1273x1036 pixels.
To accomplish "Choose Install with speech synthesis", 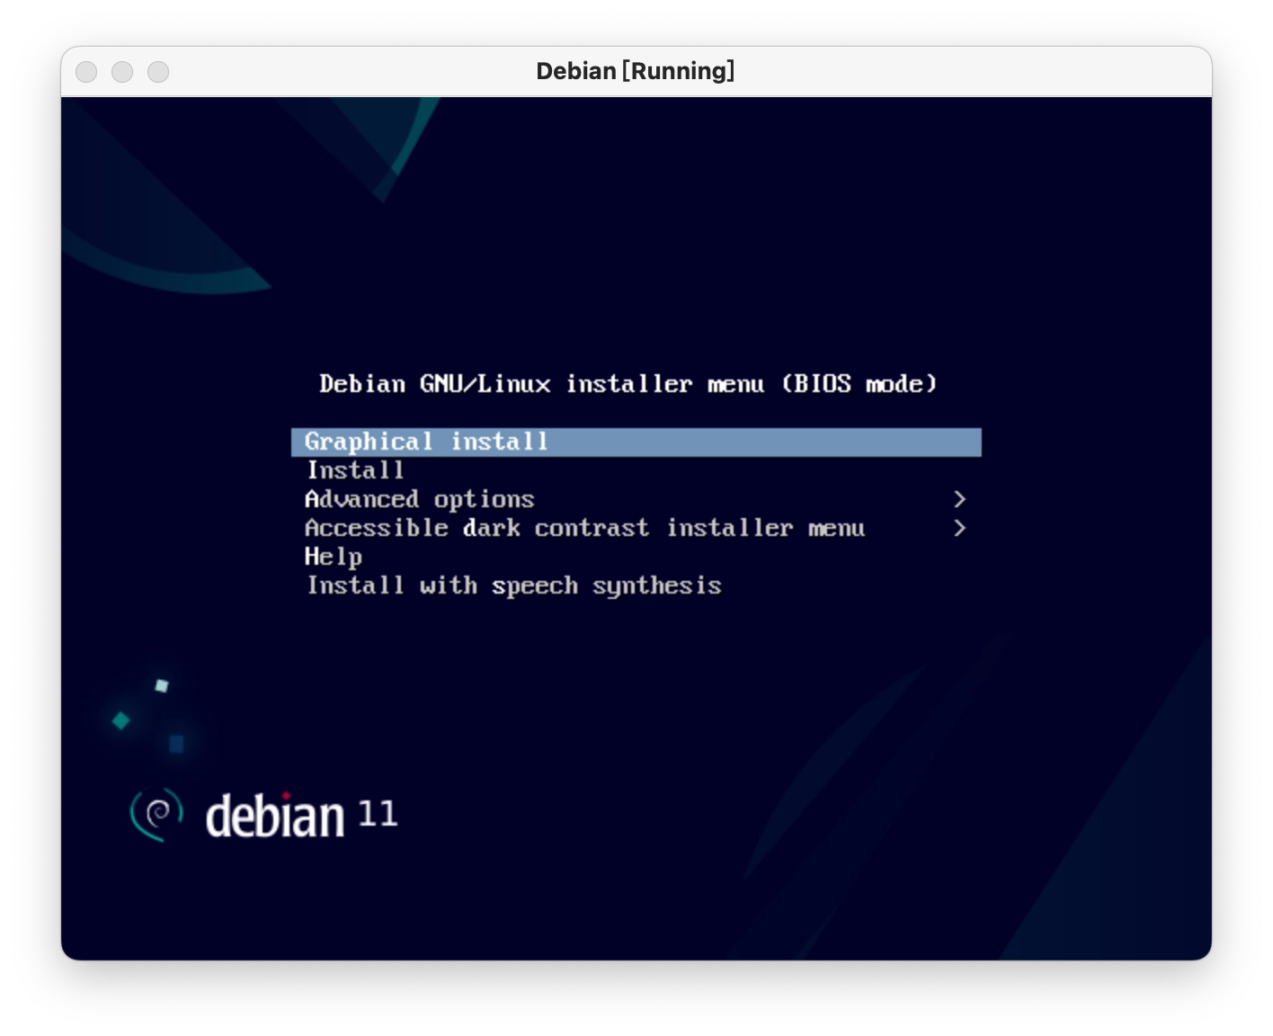I will tap(636, 585).
